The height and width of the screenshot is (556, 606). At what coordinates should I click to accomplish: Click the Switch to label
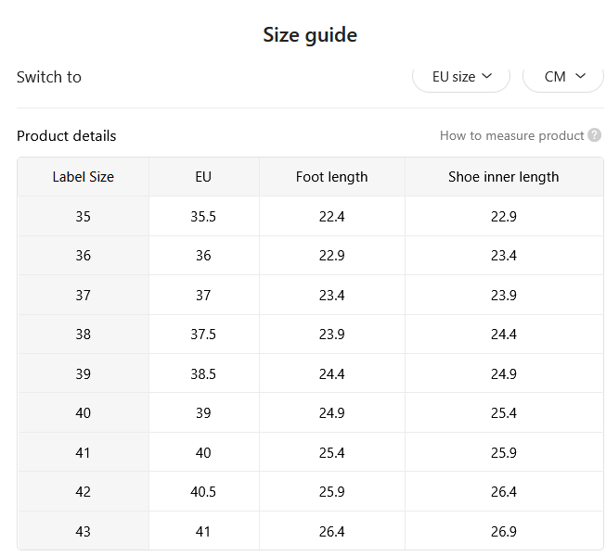pos(49,77)
